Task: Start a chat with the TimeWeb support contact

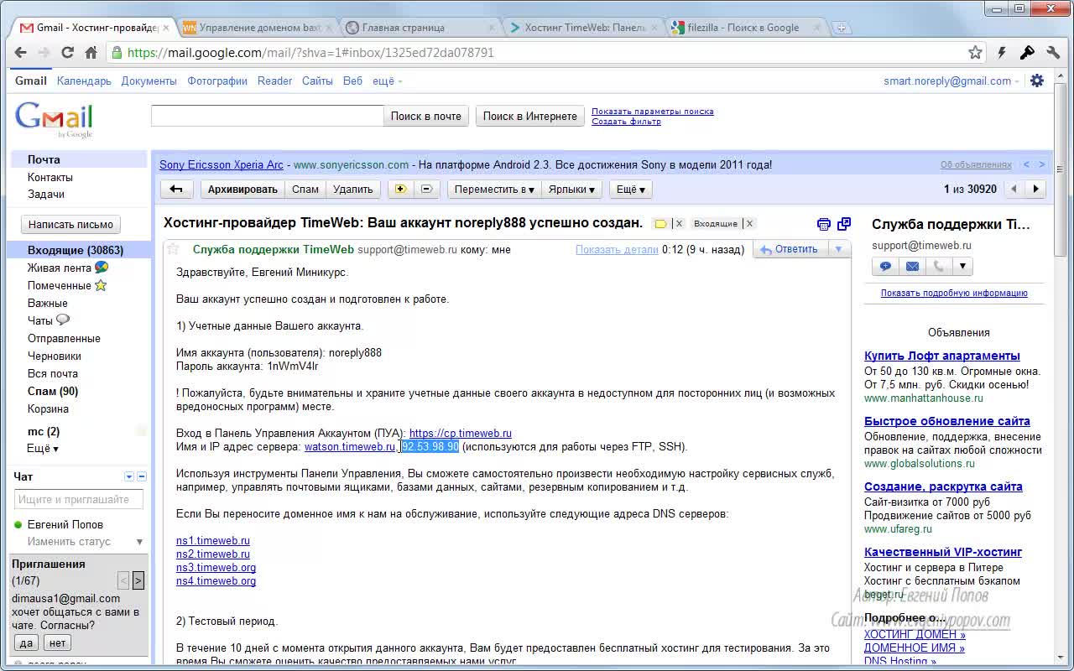Action: pyautogui.click(x=885, y=267)
